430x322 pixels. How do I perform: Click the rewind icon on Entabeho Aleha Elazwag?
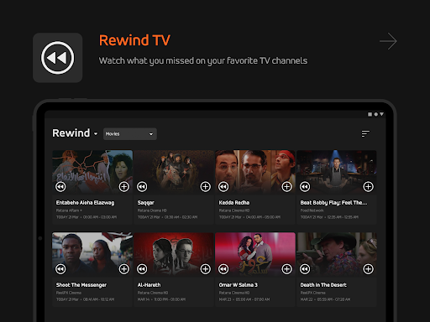[x=60, y=187]
